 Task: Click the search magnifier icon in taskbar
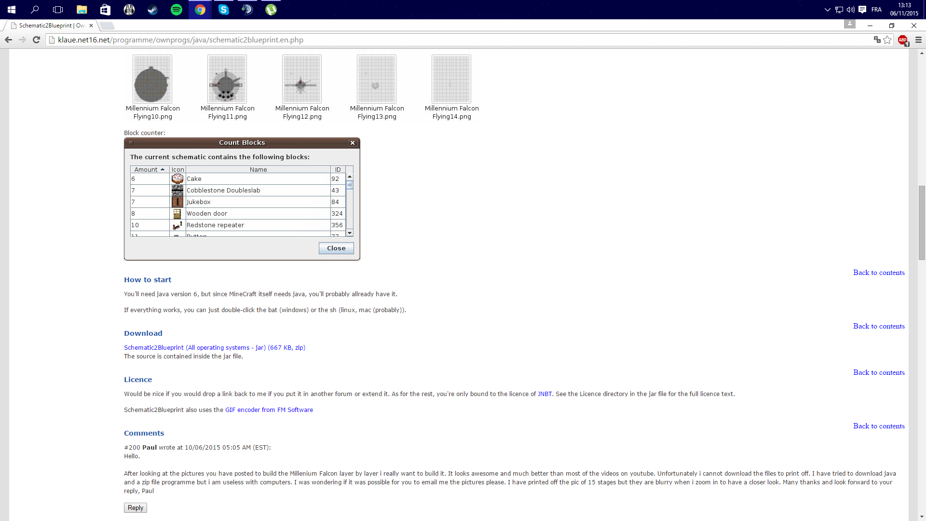(x=34, y=10)
